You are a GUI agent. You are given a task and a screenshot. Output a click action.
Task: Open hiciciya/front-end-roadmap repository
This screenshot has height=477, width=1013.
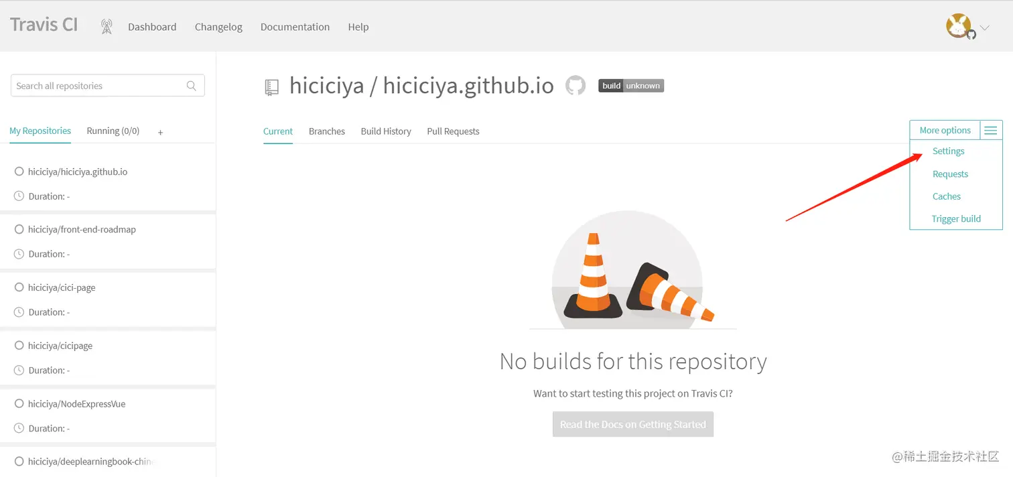[82, 229]
